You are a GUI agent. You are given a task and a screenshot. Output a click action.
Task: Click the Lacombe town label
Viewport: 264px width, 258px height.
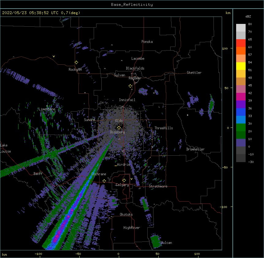click(x=138, y=59)
